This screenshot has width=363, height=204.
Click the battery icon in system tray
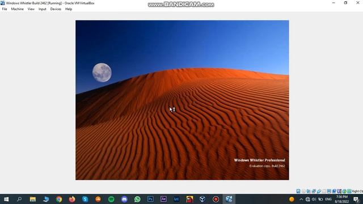click(x=320, y=199)
